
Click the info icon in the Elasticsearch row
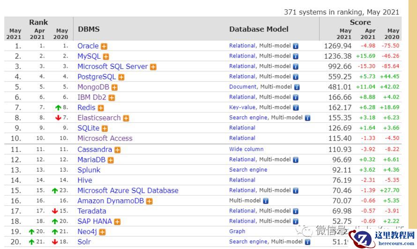(x=307, y=118)
